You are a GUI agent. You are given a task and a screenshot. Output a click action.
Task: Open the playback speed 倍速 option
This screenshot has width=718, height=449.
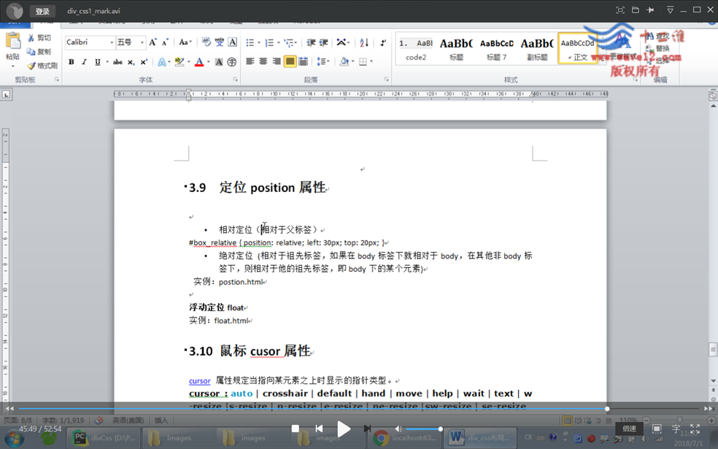coord(629,429)
